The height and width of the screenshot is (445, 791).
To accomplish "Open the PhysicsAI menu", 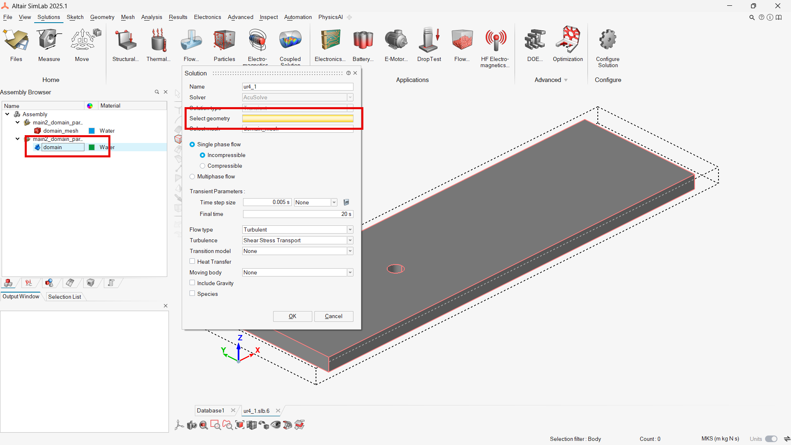I will [x=330, y=17].
